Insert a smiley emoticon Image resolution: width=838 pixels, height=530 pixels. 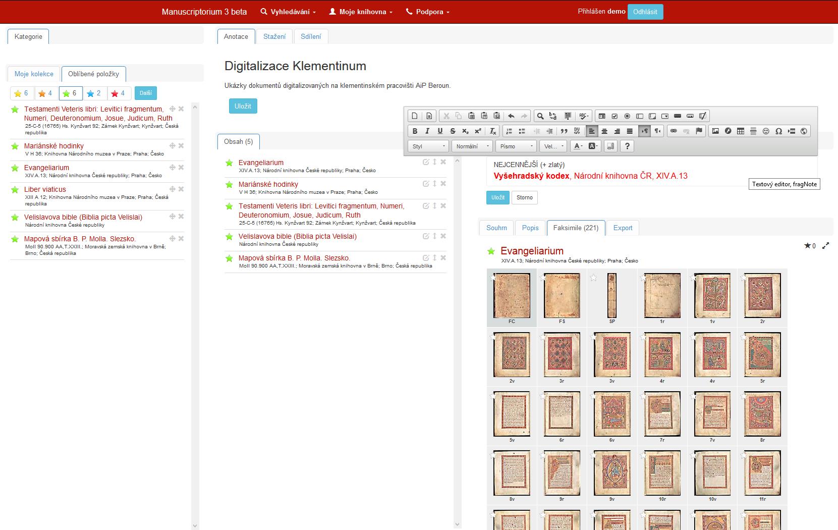click(766, 131)
